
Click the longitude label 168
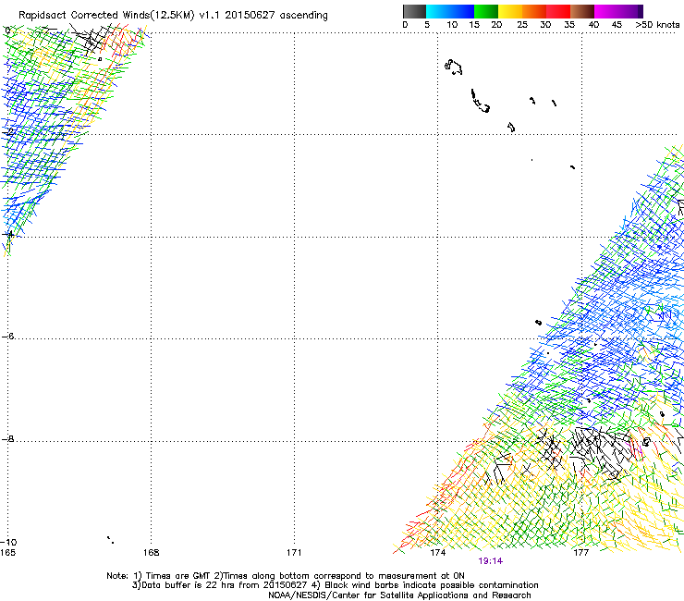151,553
